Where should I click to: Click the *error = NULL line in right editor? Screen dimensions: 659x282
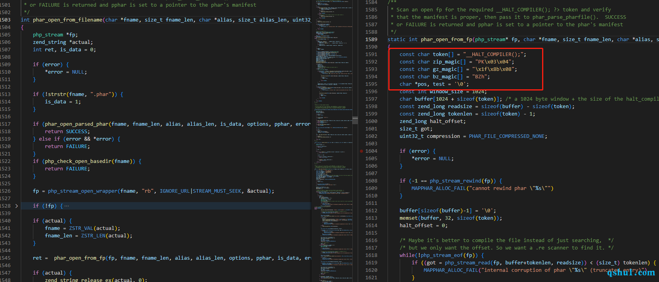(x=433, y=158)
